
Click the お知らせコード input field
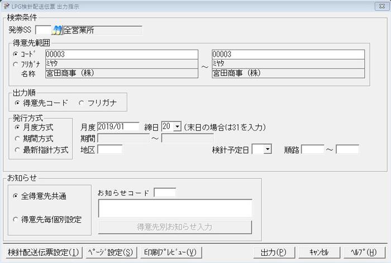click(164, 193)
